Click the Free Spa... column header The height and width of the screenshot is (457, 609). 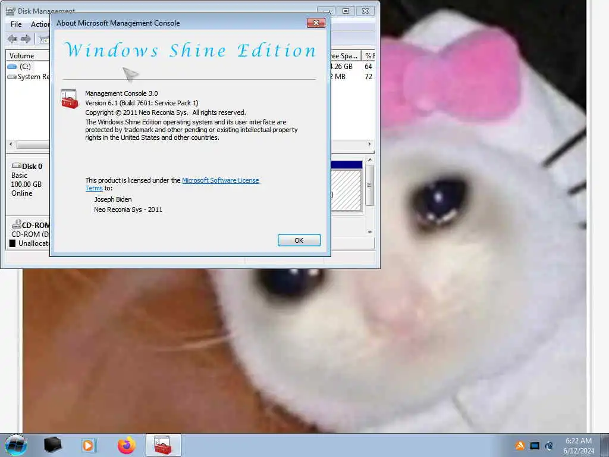point(346,55)
